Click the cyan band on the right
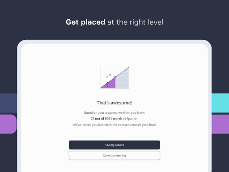The height and width of the screenshot is (172, 229). [x=220, y=103]
